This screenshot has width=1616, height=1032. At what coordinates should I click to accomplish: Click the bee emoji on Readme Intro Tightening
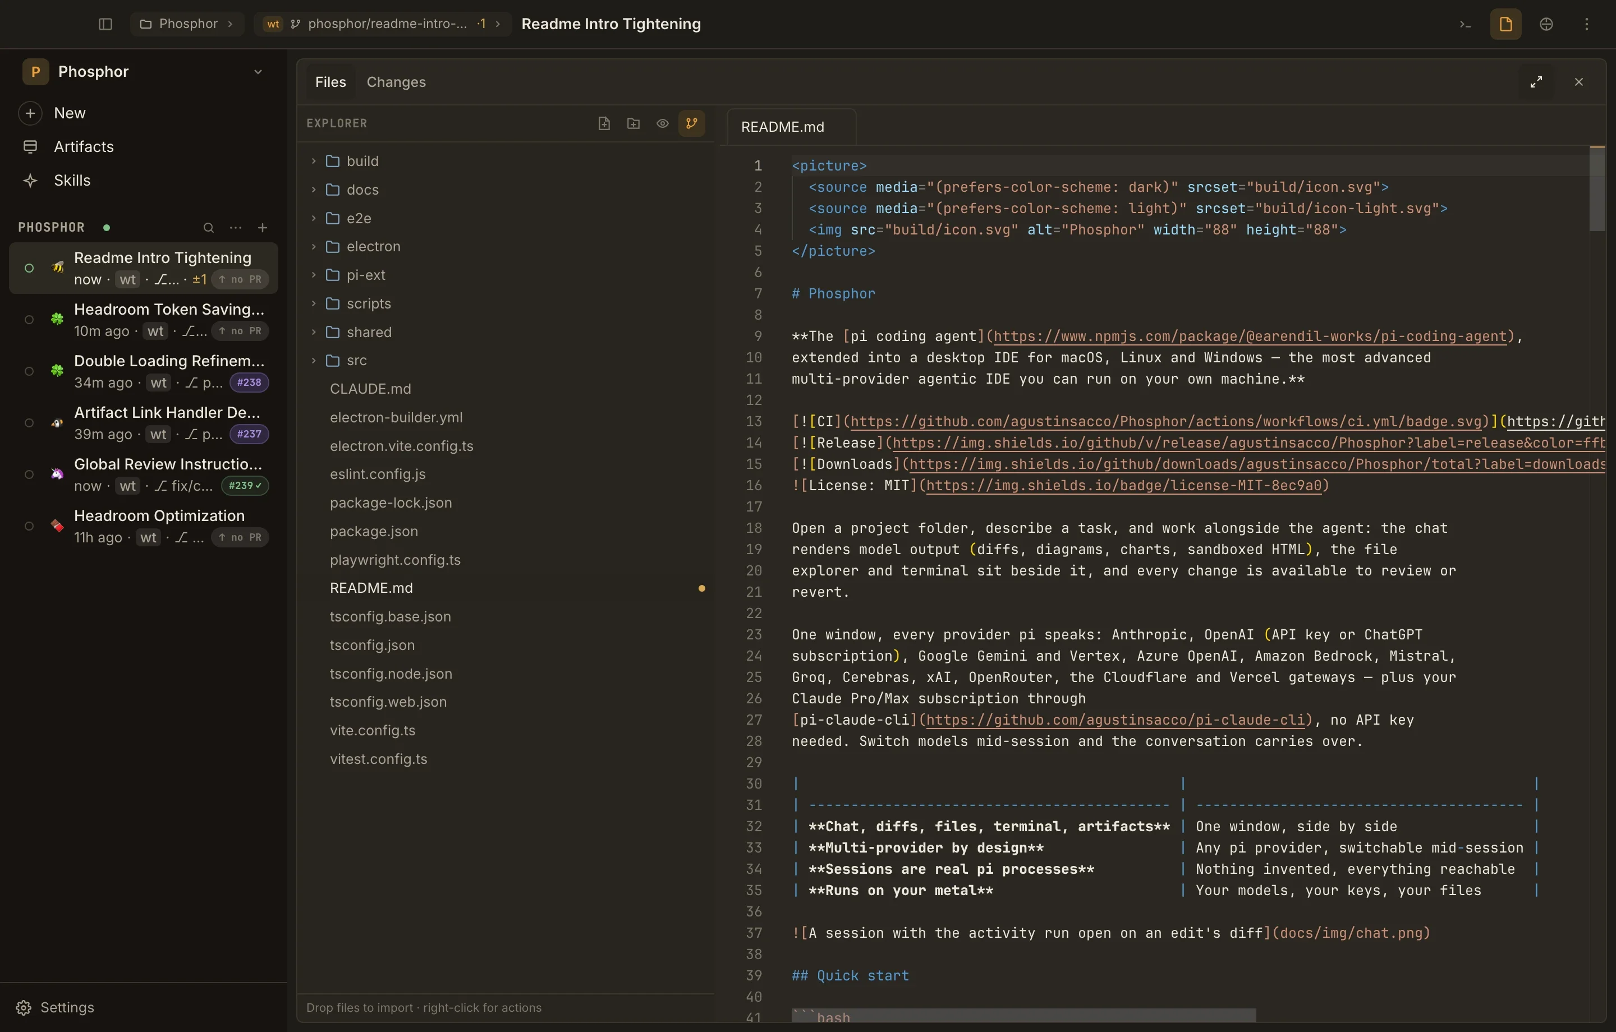click(x=58, y=268)
